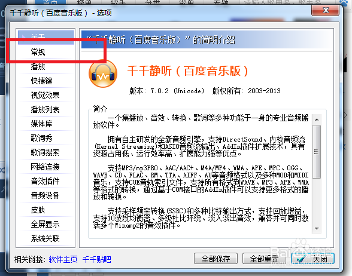The image size is (352, 276).
Task: Select 视觉效果 in the sidebar
Action: [46, 95]
